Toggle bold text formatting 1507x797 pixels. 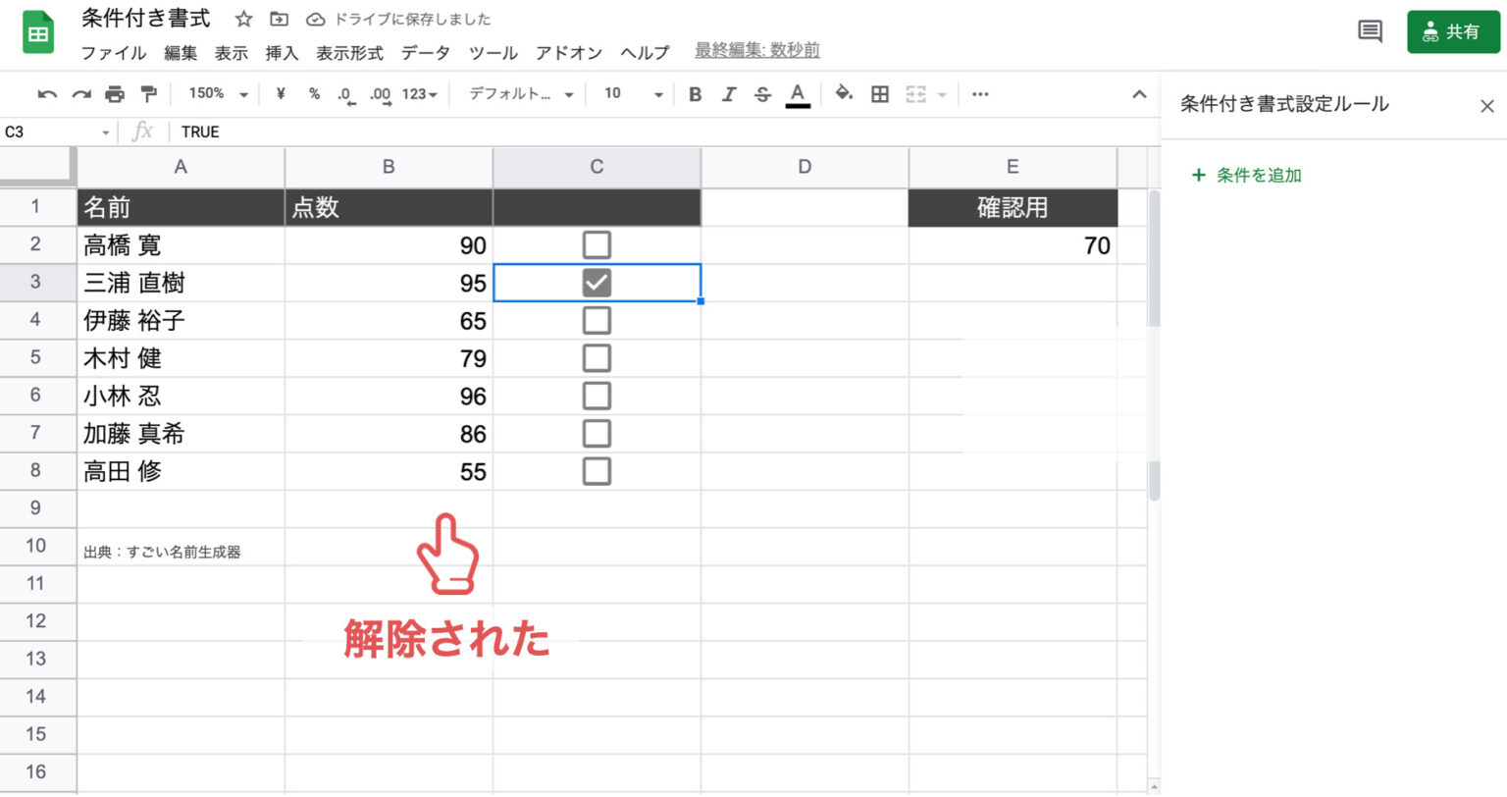coord(695,94)
